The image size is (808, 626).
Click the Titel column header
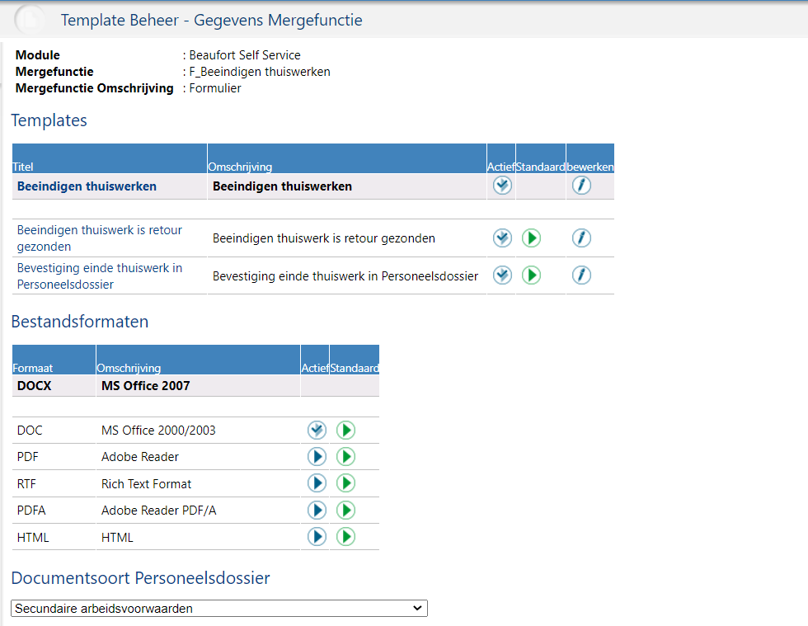109,158
